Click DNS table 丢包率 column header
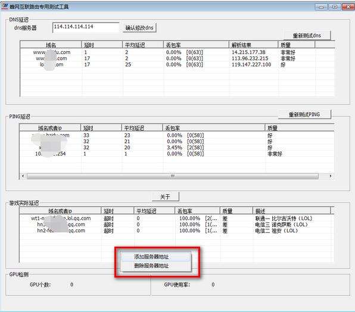Image resolution: width=355 pixels, height=312 pixels. coord(196,45)
